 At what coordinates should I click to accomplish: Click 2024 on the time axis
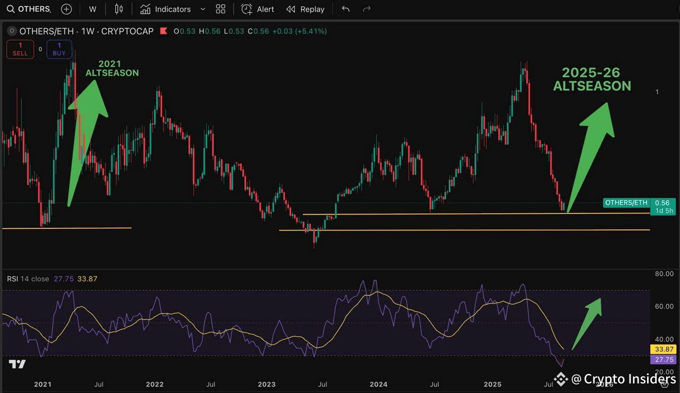click(x=378, y=384)
